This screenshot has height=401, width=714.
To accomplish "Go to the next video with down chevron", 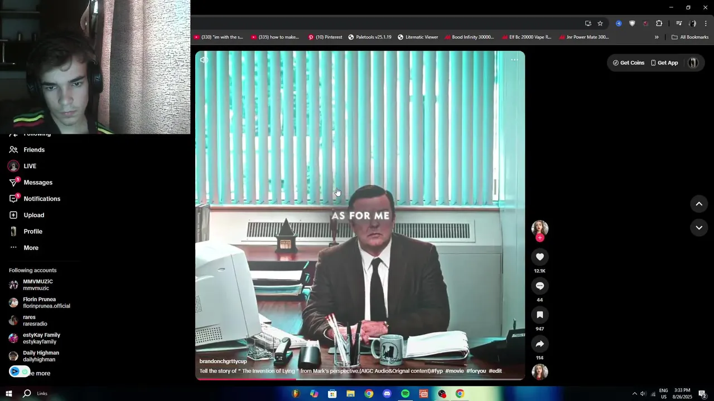I will coord(699,227).
